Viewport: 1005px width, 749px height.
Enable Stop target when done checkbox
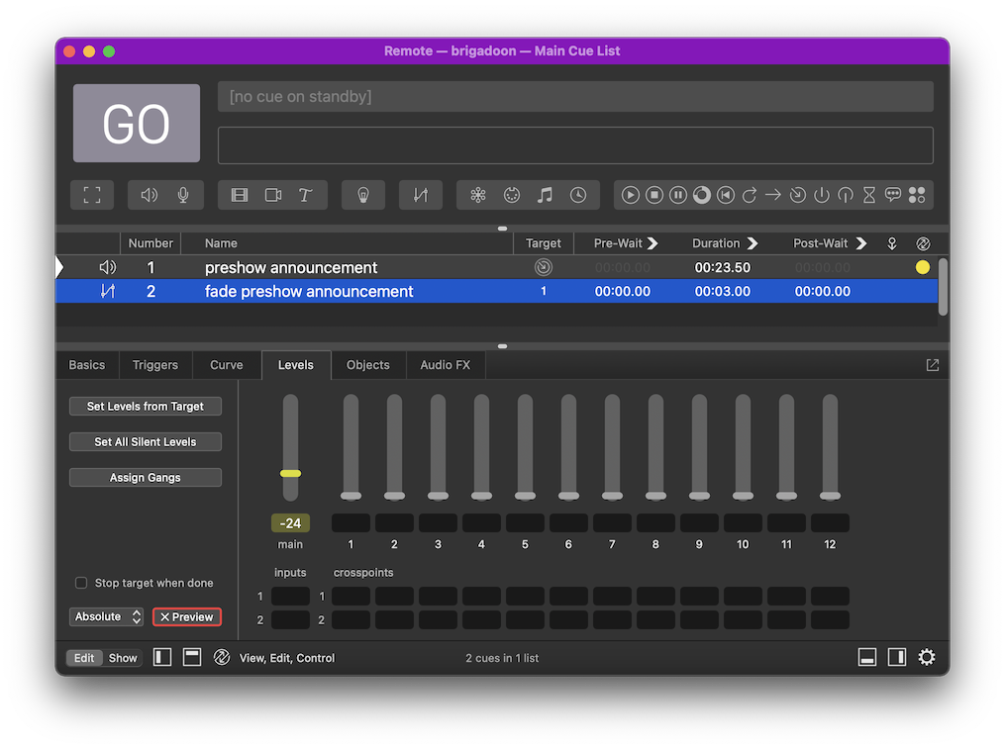[x=81, y=583]
